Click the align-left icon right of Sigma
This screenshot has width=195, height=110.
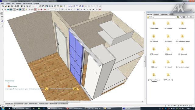69,6
